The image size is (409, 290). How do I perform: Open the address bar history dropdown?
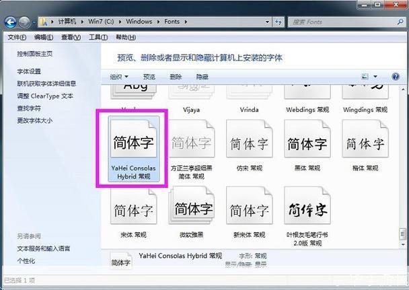(x=267, y=22)
